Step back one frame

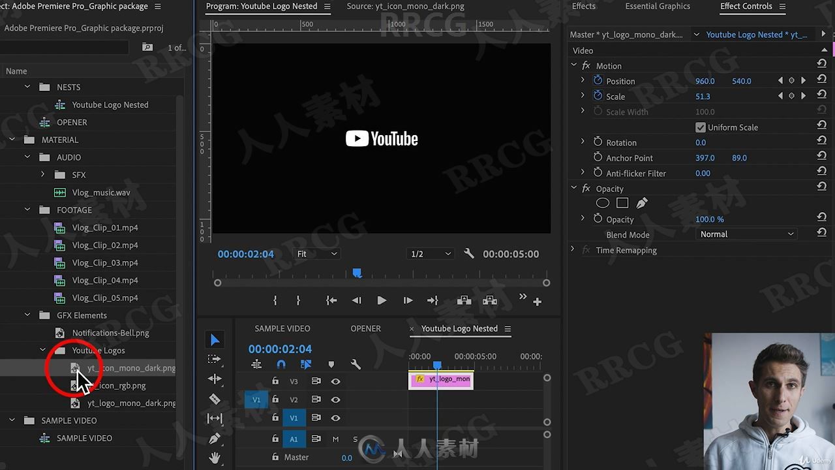tap(356, 300)
